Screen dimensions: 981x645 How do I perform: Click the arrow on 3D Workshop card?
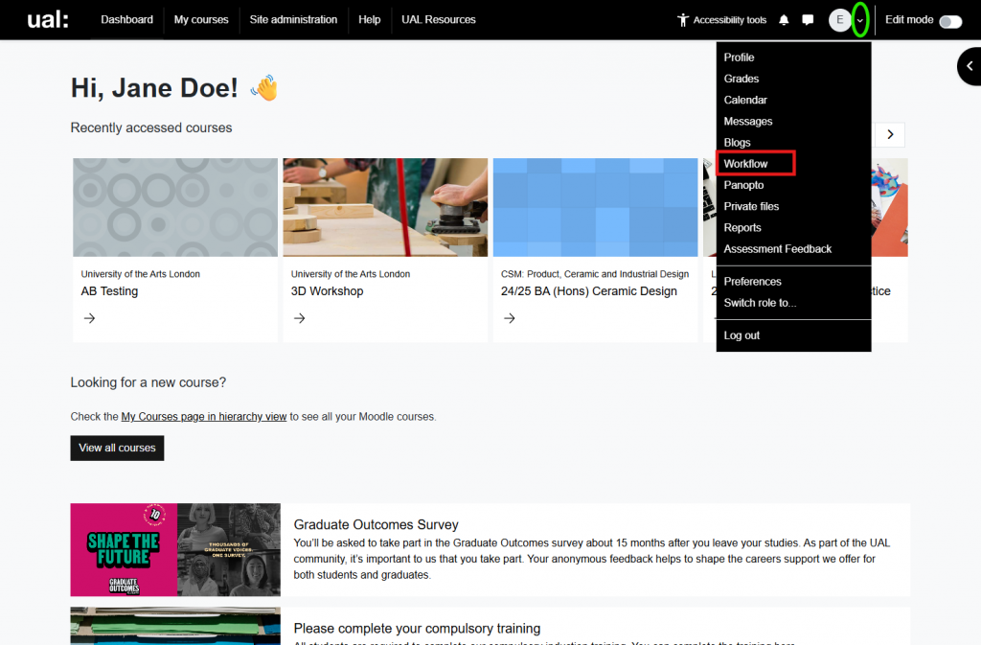pos(300,318)
